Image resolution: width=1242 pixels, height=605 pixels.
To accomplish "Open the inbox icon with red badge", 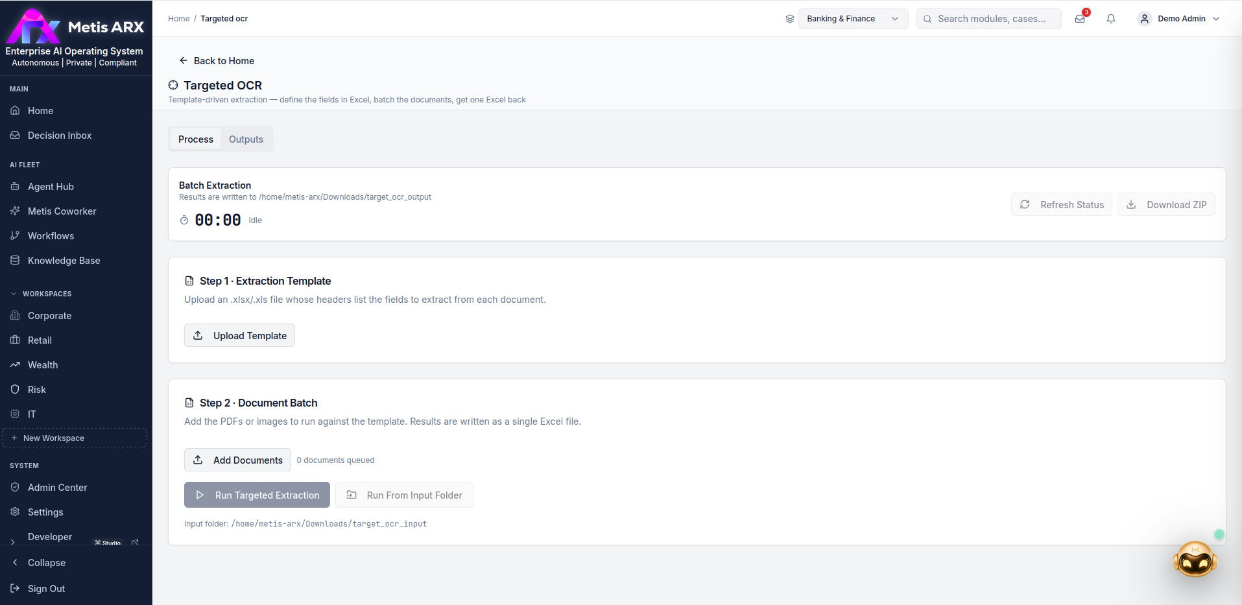I will coord(1081,18).
